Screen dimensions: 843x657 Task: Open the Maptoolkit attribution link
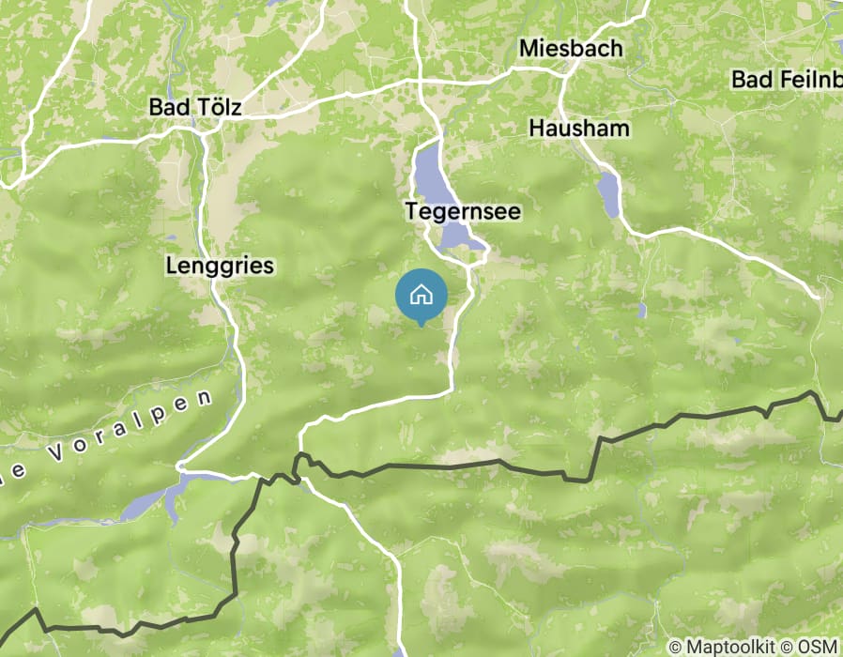point(730,647)
